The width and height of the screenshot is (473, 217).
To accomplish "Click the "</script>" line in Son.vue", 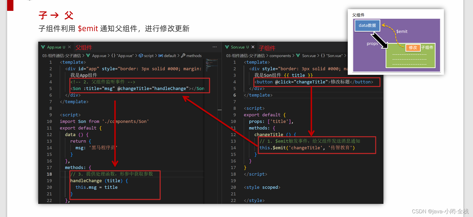I will point(255,174).
